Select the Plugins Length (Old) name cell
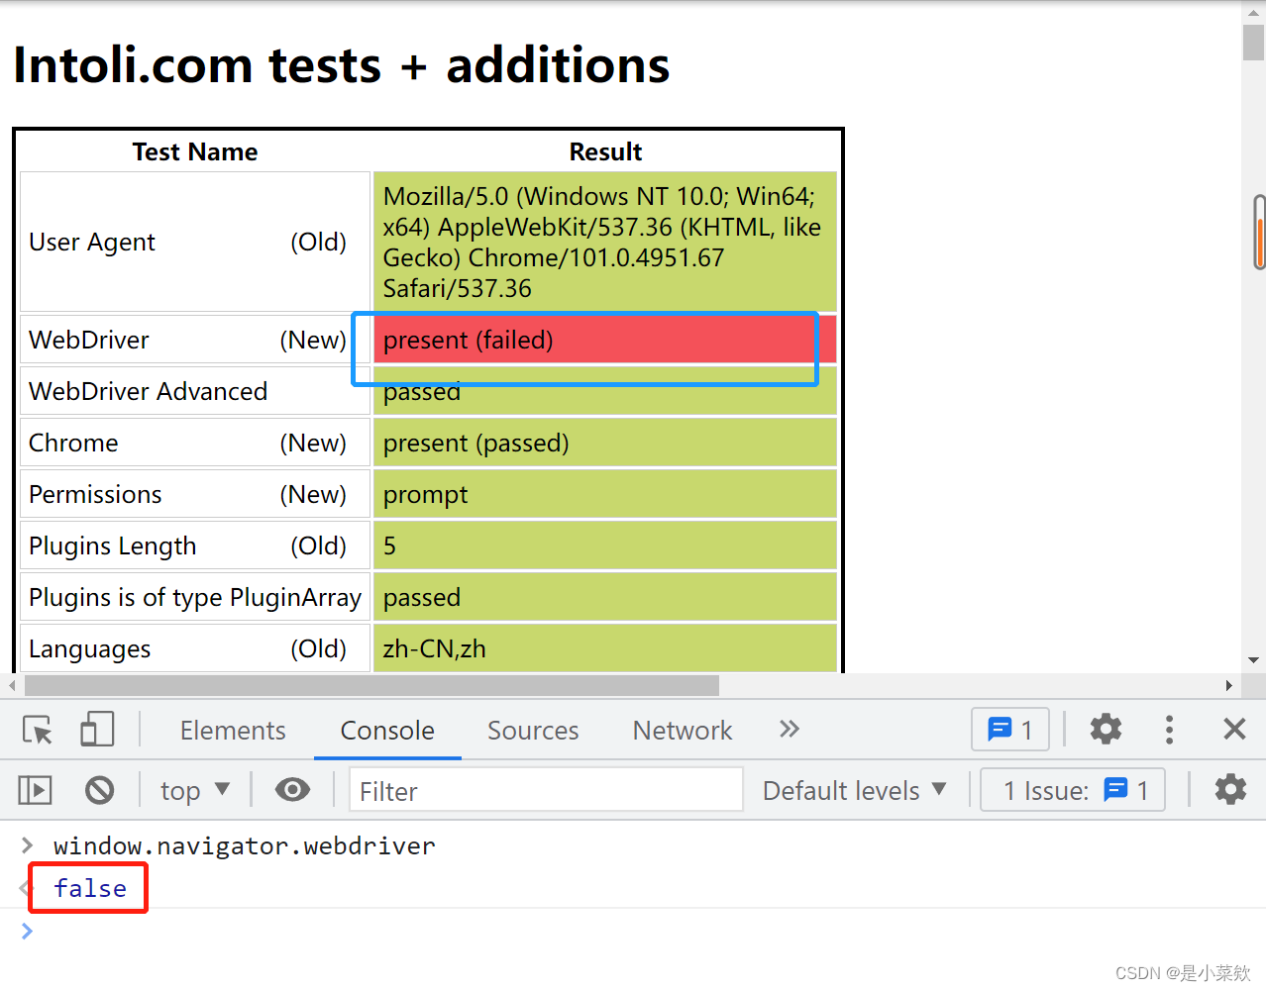Screen dimensions: 1266x991 195,545
